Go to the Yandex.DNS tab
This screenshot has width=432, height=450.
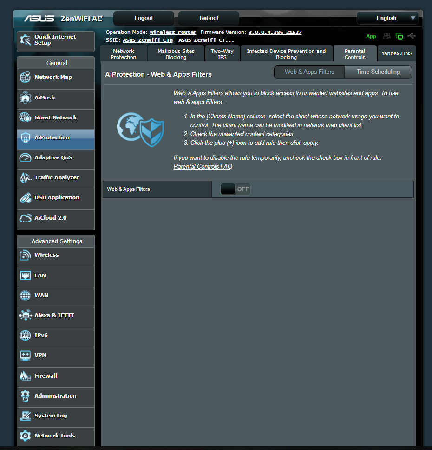[397, 54]
